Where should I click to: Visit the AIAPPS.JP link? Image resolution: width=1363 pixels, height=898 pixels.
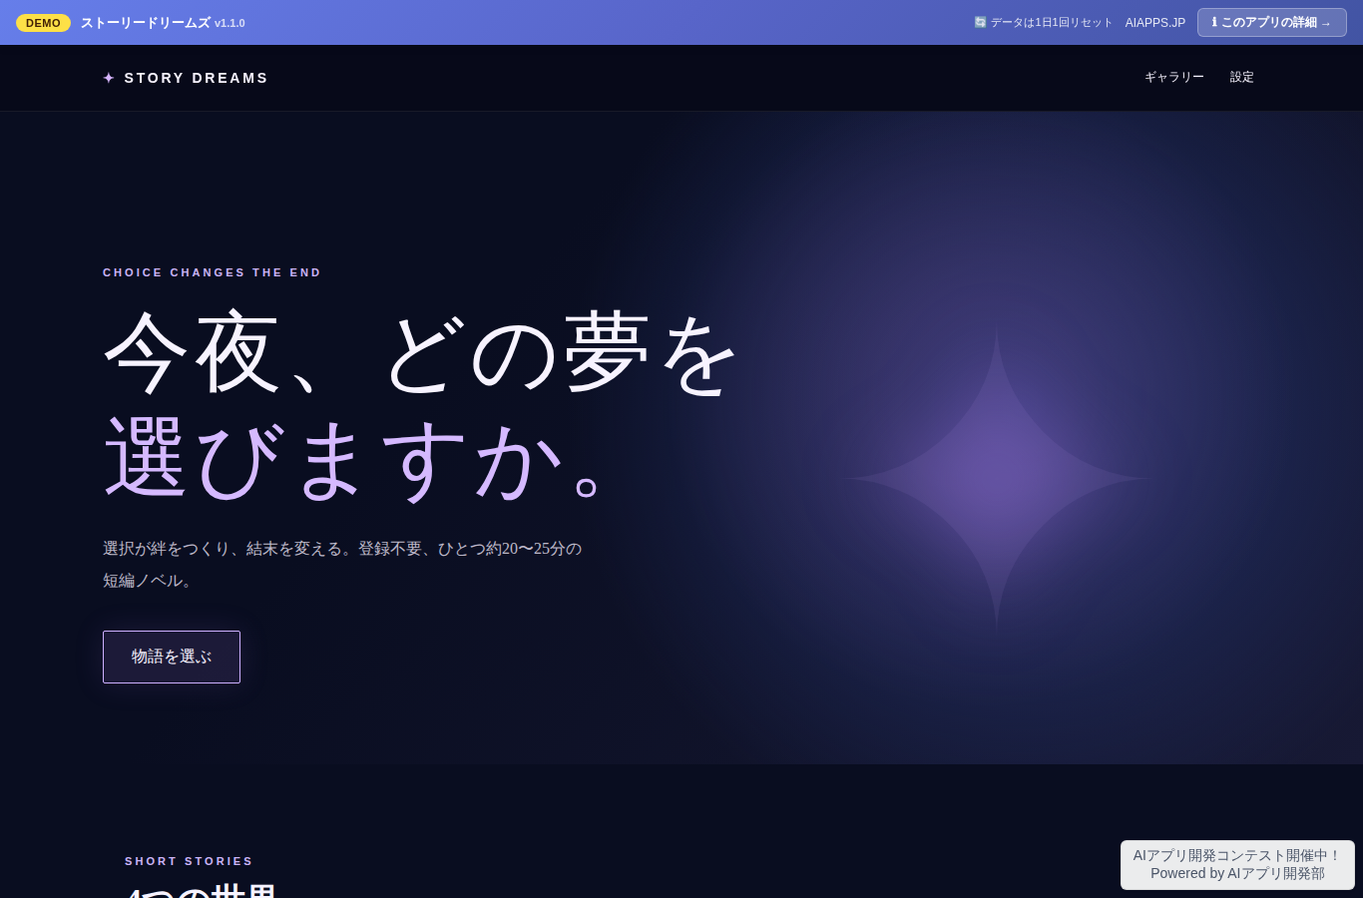point(1155,22)
